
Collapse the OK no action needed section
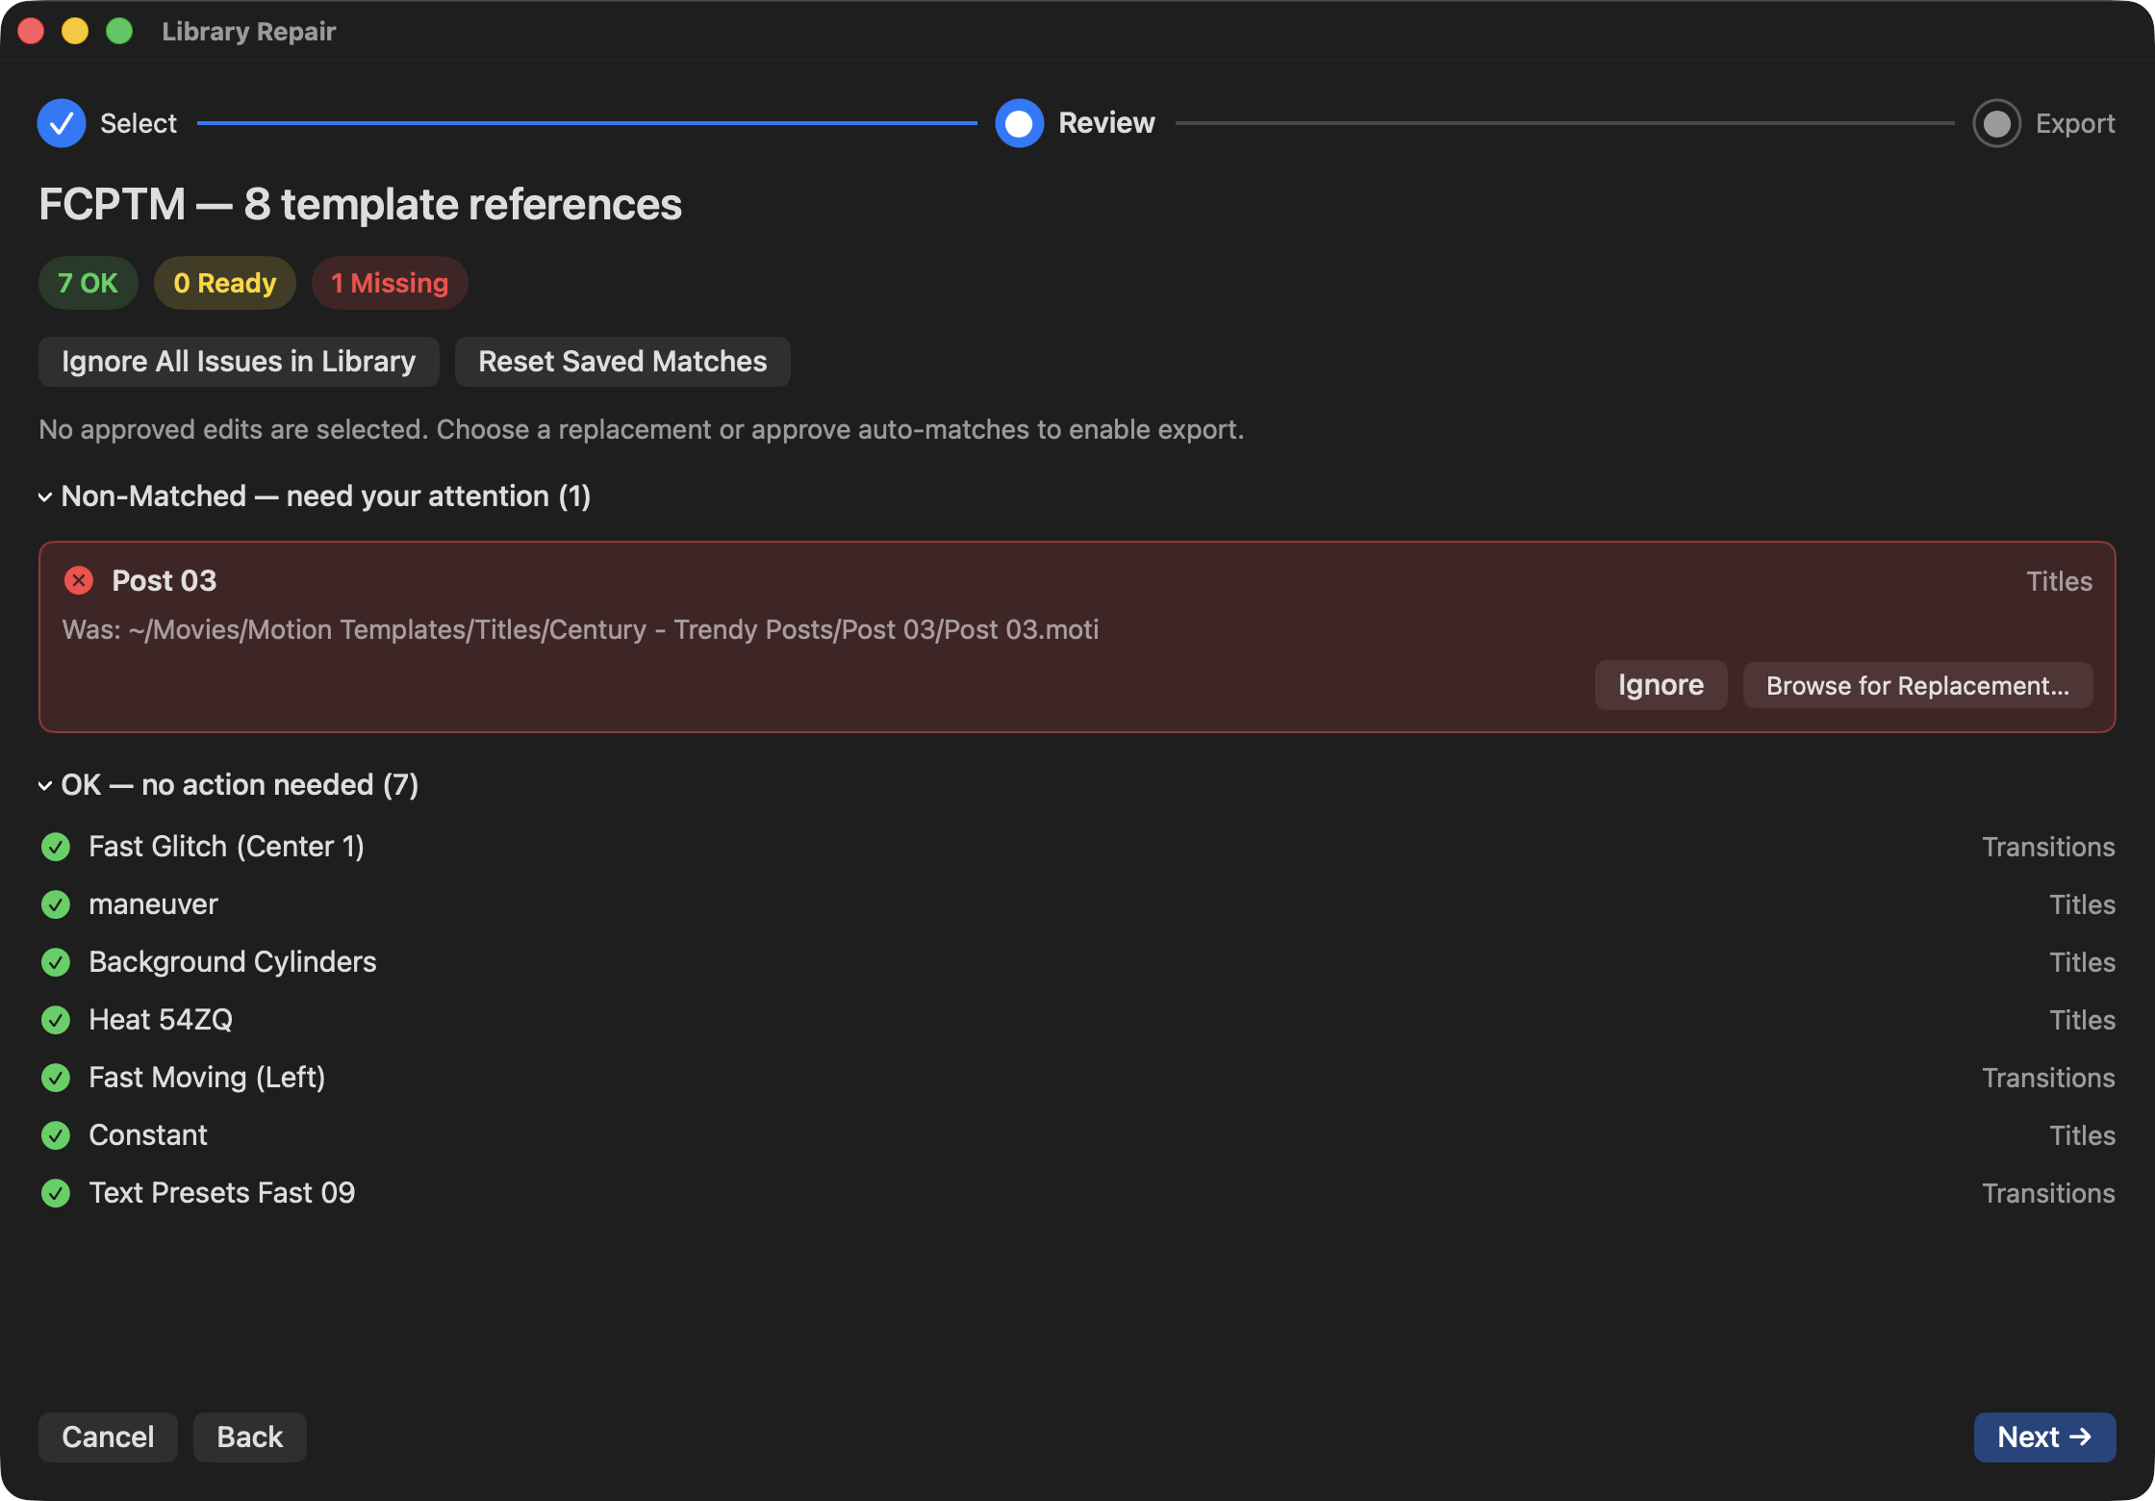(x=45, y=785)
